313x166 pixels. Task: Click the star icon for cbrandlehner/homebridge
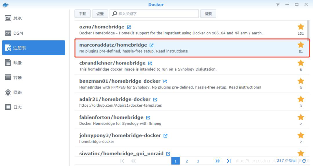tap(301, 63)
